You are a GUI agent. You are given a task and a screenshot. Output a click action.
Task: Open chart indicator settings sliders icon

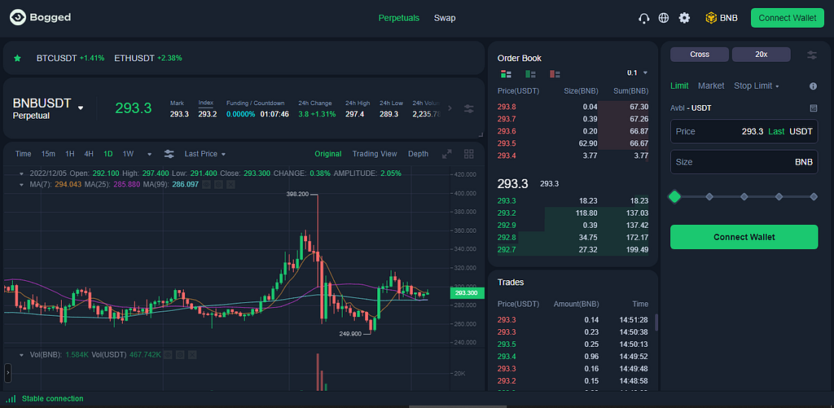coord(169,154)
